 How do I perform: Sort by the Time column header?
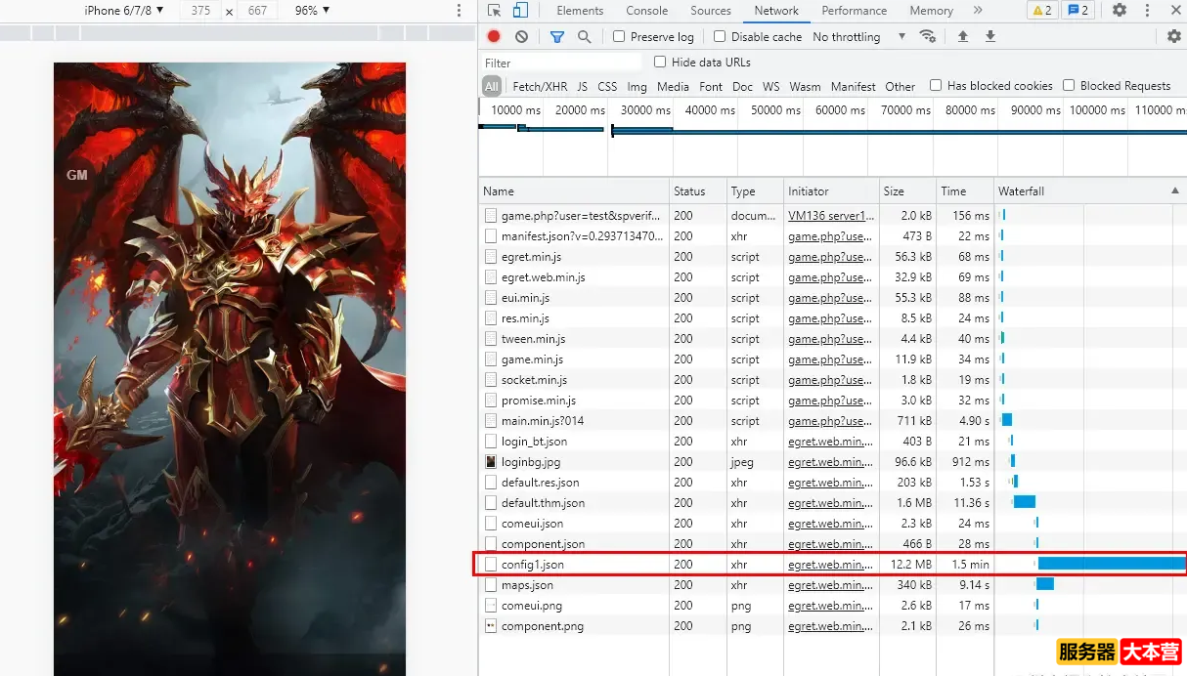[x=964, y=191]
